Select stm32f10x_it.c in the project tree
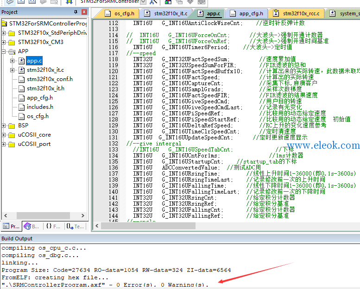The width and height of the screenshot is (360, 289). (x=45, y=70)
